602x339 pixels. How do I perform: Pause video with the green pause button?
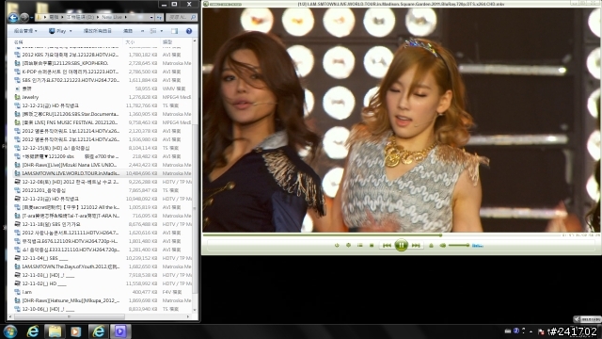click(x=401, y=245)
